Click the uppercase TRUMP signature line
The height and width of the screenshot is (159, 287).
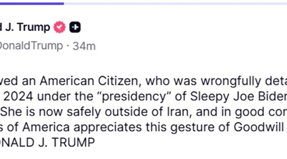click(47, 143)
